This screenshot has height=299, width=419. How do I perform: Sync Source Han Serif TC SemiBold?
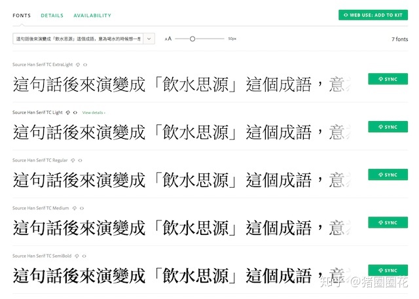pyautogui.click(x=388, y=270)
